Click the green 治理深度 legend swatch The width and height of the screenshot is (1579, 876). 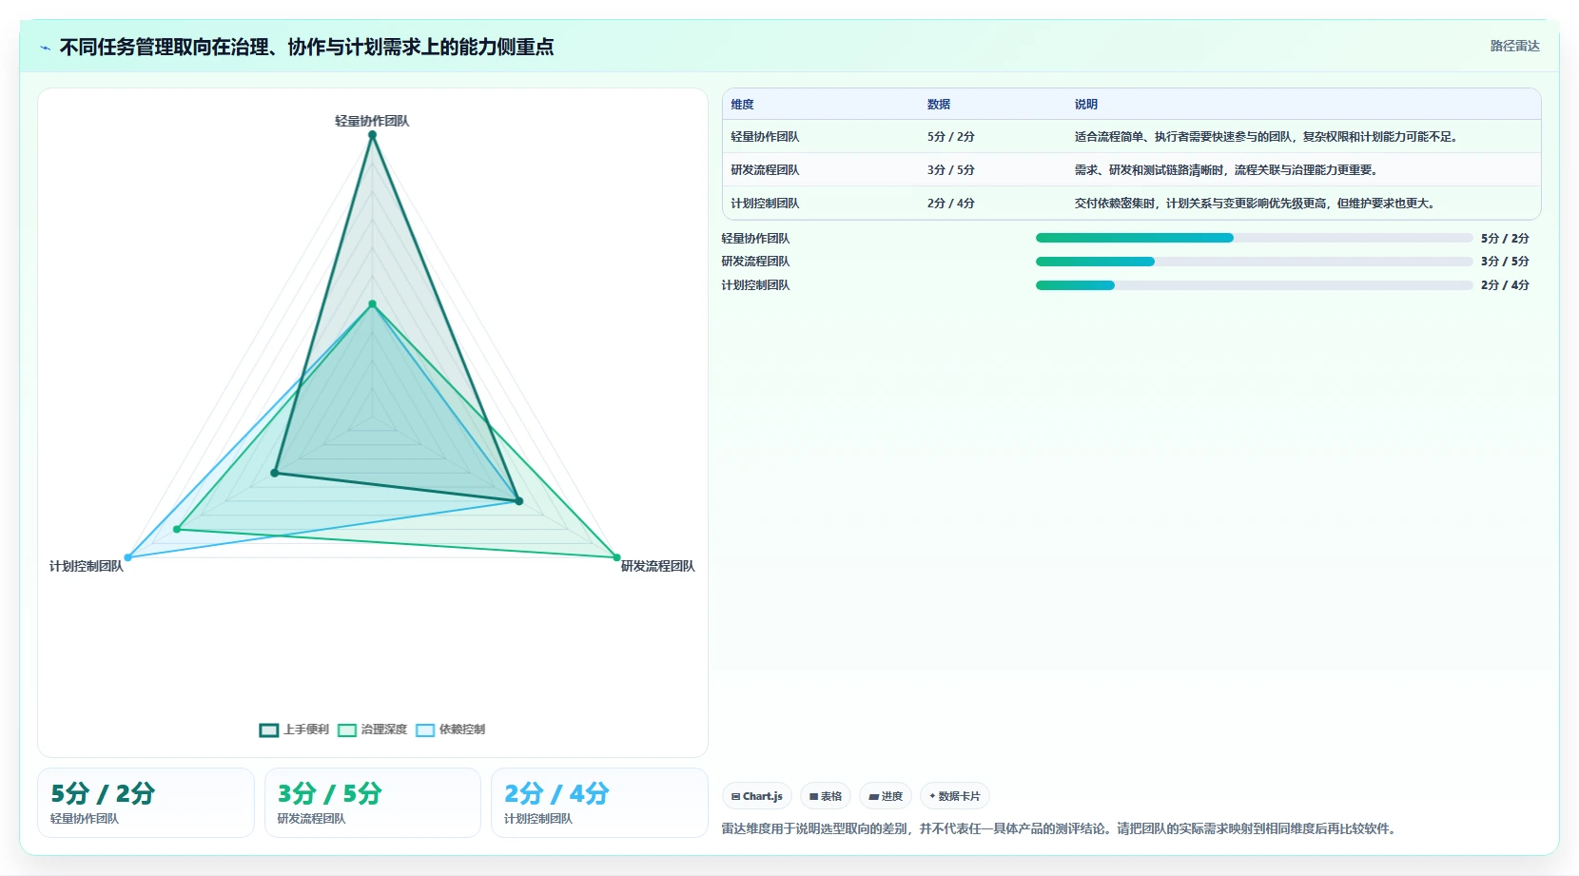[347, 730]
